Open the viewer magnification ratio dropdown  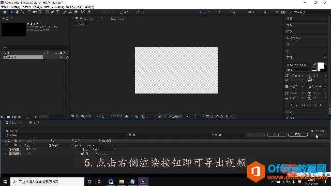[x=92, y=116]
